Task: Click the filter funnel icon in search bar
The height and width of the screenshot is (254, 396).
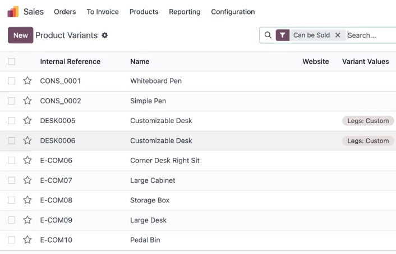Action: (283, 35)
